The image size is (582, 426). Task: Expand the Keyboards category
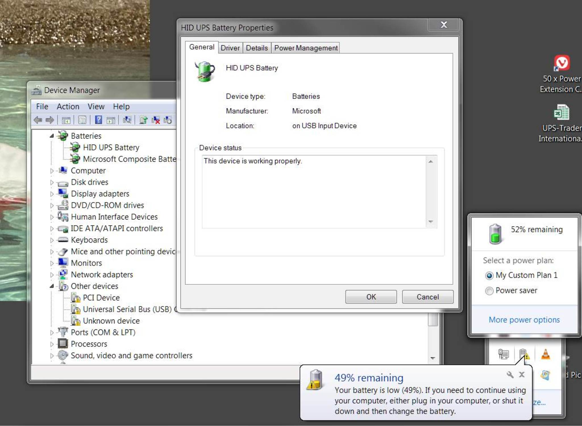[x=52, y=240]
